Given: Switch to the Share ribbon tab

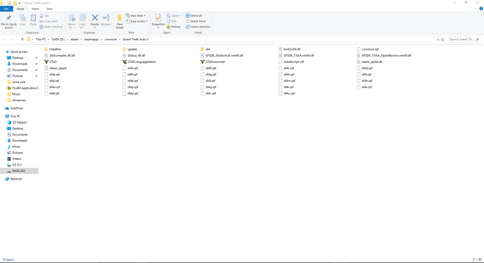Looking at the screenshot, I should [35, 9].
